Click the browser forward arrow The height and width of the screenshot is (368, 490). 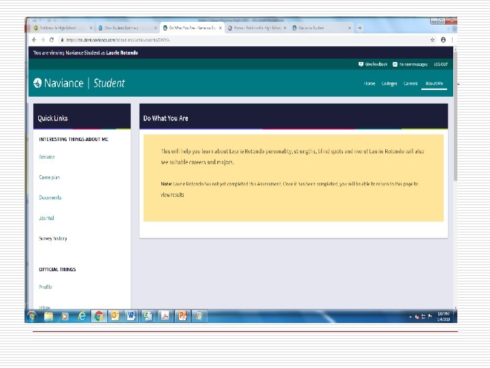tap(43, 40)
